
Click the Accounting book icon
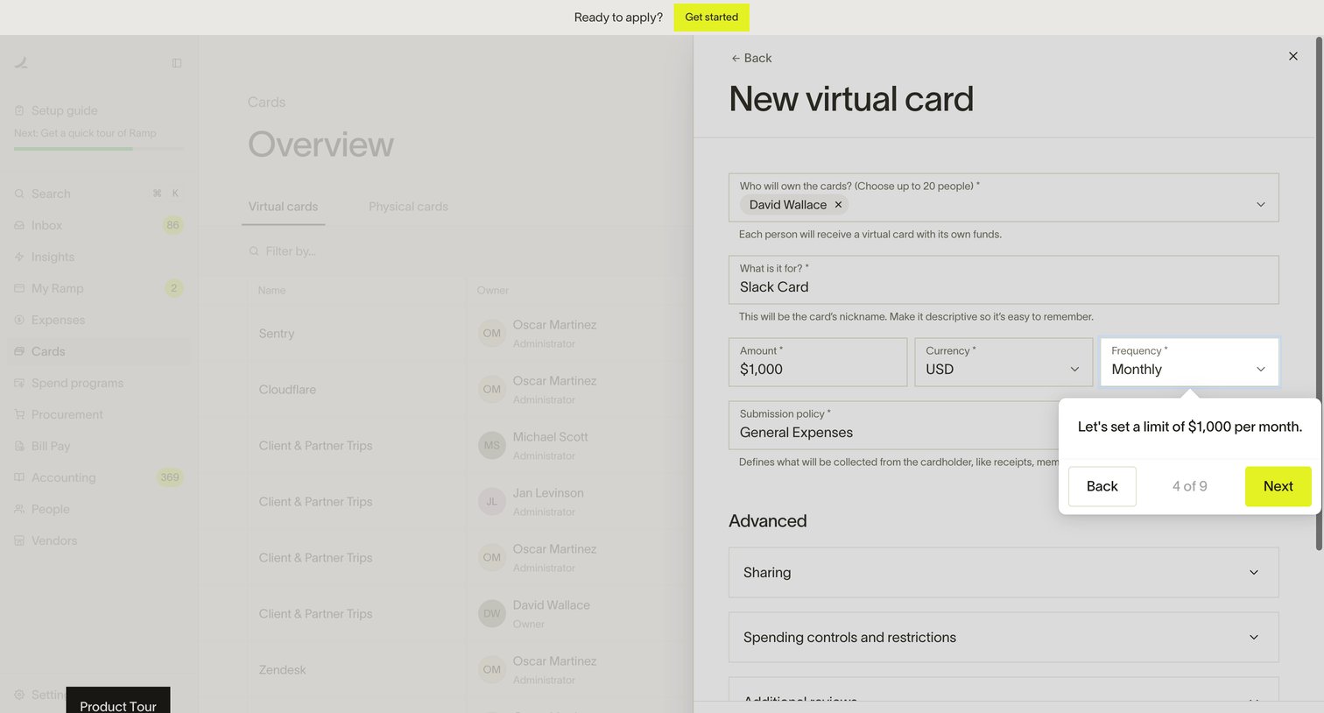19,477
